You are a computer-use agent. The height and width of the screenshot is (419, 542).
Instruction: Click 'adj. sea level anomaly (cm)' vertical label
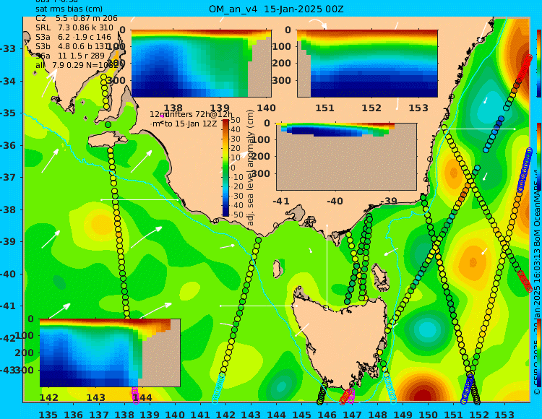click(x=250, y=168)
